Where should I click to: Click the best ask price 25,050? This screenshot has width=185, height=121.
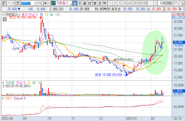[128, 9]
